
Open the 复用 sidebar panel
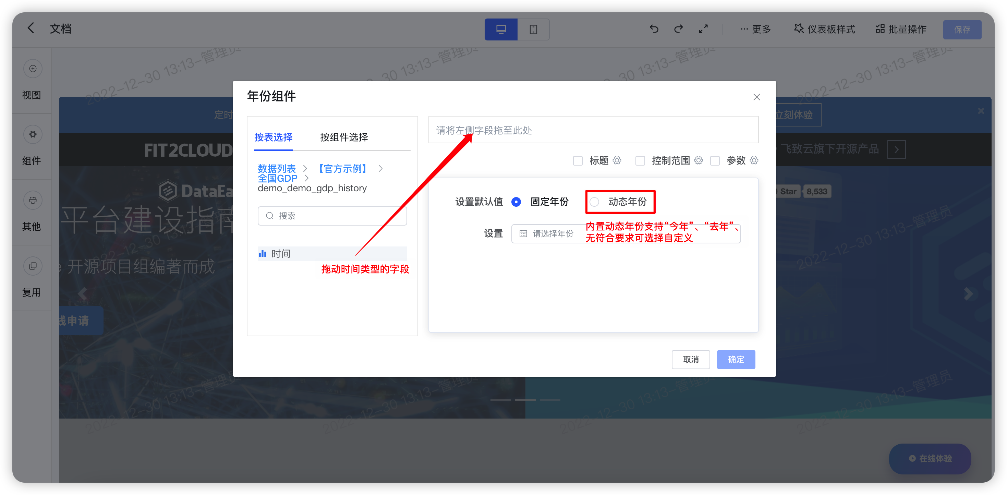(x=32, y=278)
